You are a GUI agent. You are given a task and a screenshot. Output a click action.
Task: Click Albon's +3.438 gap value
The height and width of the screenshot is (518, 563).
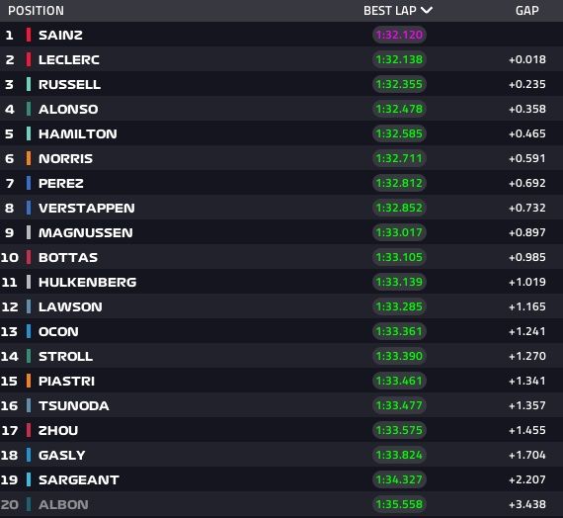click(527, 504)
